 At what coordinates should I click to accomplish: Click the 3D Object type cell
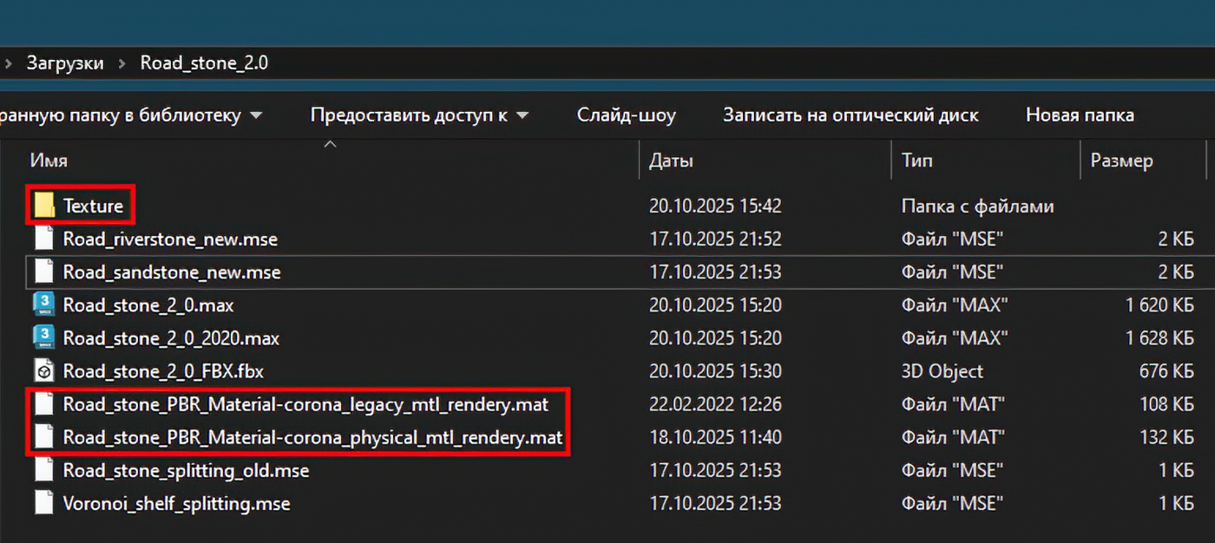942,371
